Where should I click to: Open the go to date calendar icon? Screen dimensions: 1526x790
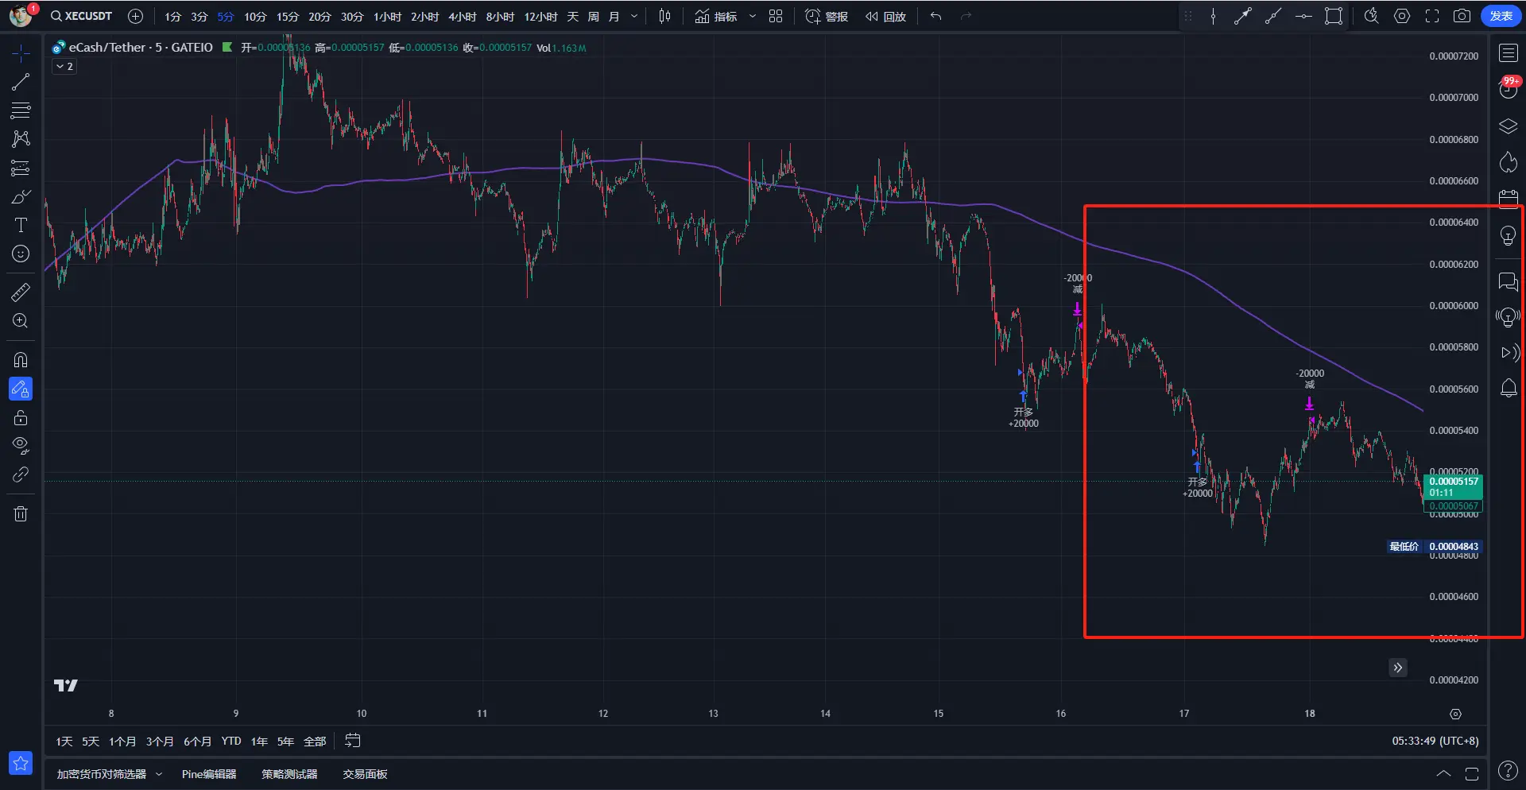click(x=353, y=741)
